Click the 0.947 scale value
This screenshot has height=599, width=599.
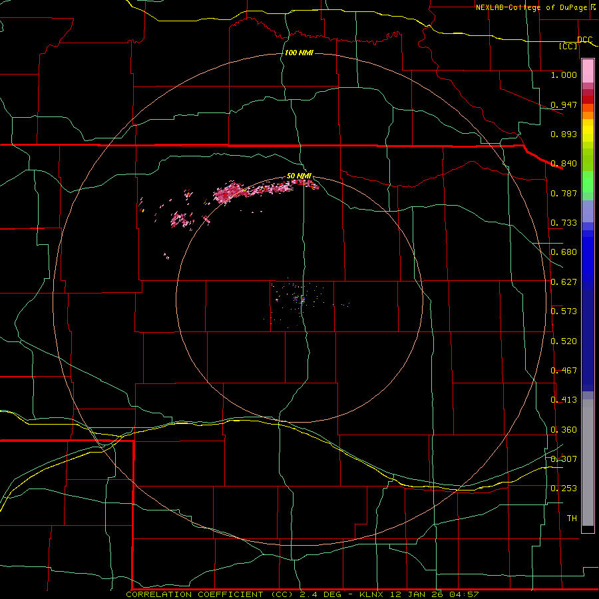tap(564, 104)
